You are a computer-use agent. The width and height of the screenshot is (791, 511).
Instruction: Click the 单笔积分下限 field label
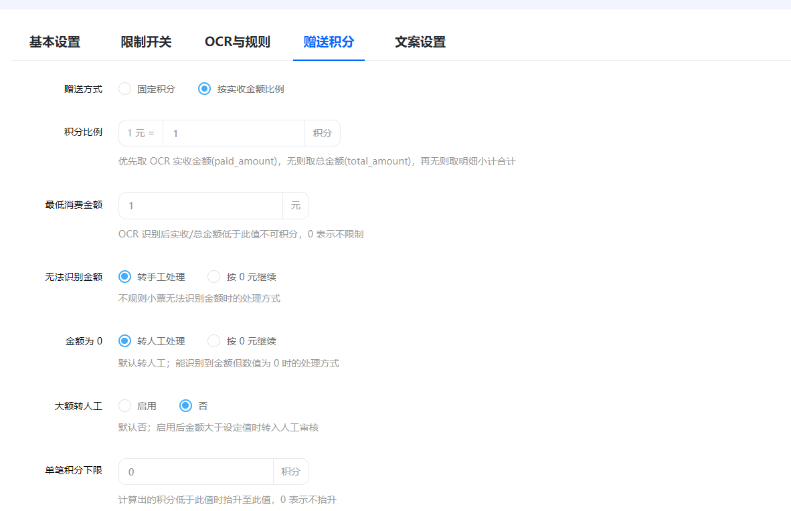pyautogui.click(x=74, y=470)
